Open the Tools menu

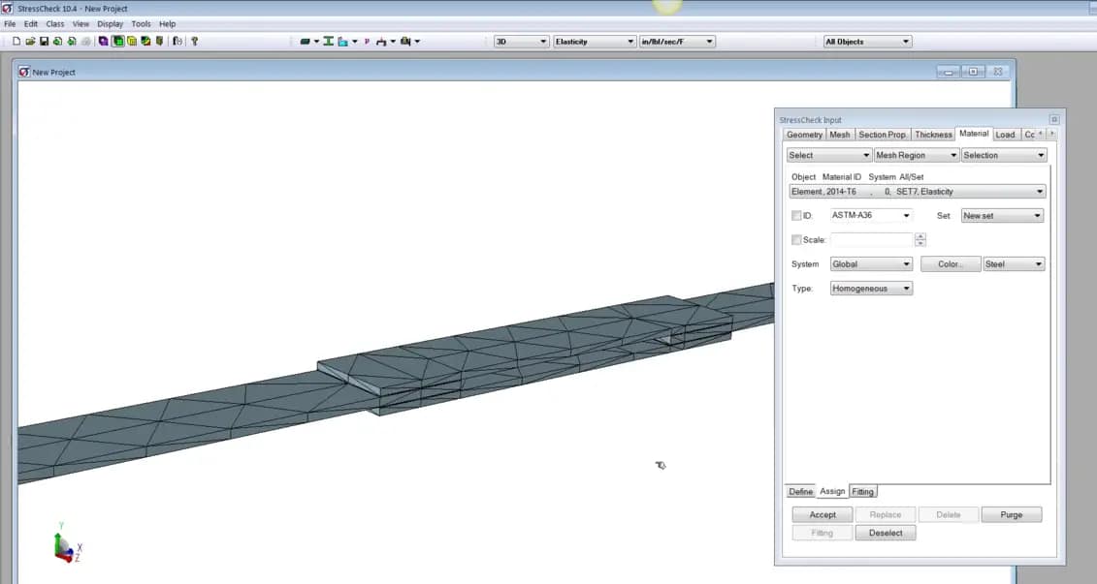tap(141, 23)
